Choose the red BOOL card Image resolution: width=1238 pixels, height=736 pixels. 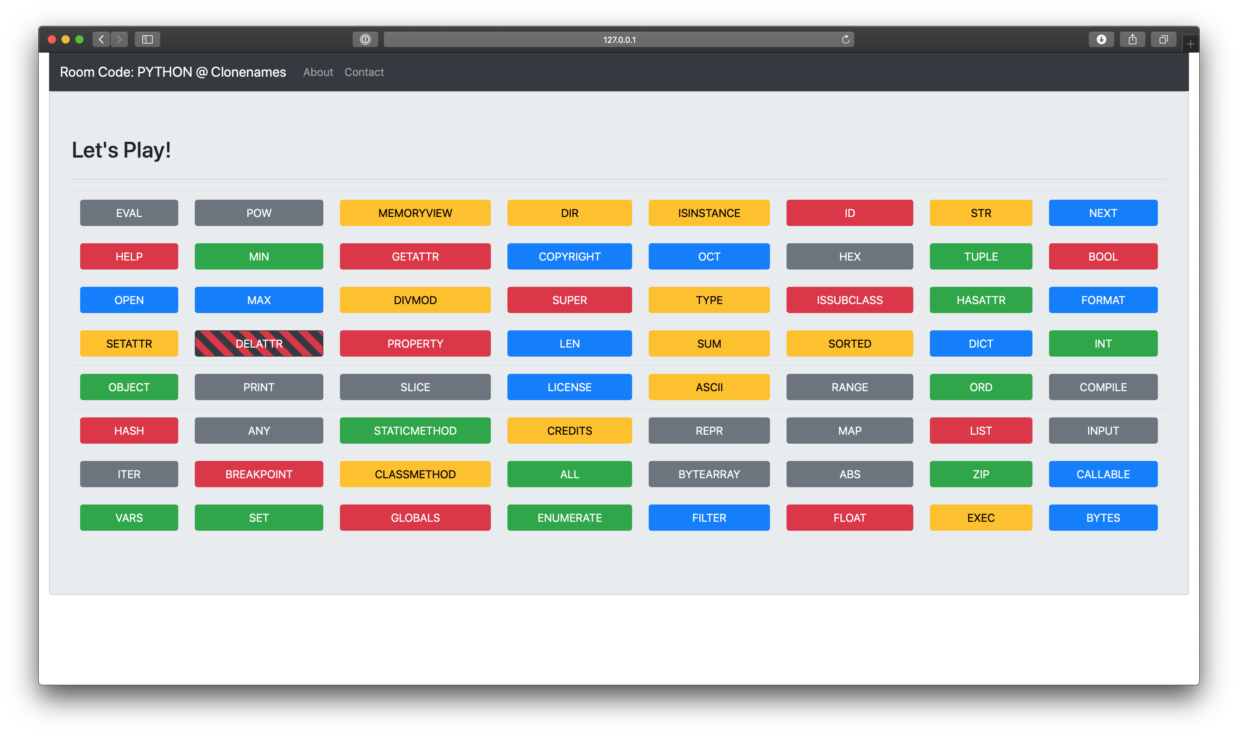1103,256
